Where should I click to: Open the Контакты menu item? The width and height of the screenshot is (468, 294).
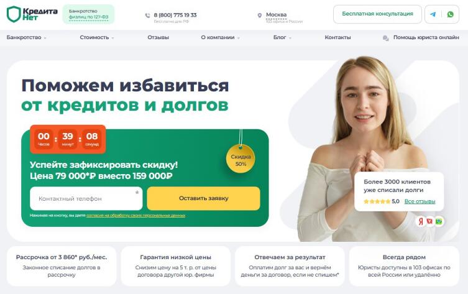(x=337, y=37)
